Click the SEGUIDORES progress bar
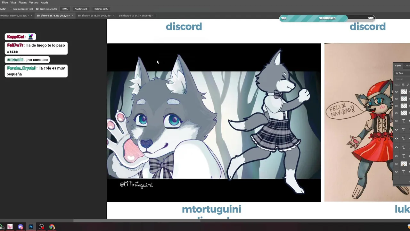Image resolution: width=410 pixels, height=231 pixels. [327, 18]
